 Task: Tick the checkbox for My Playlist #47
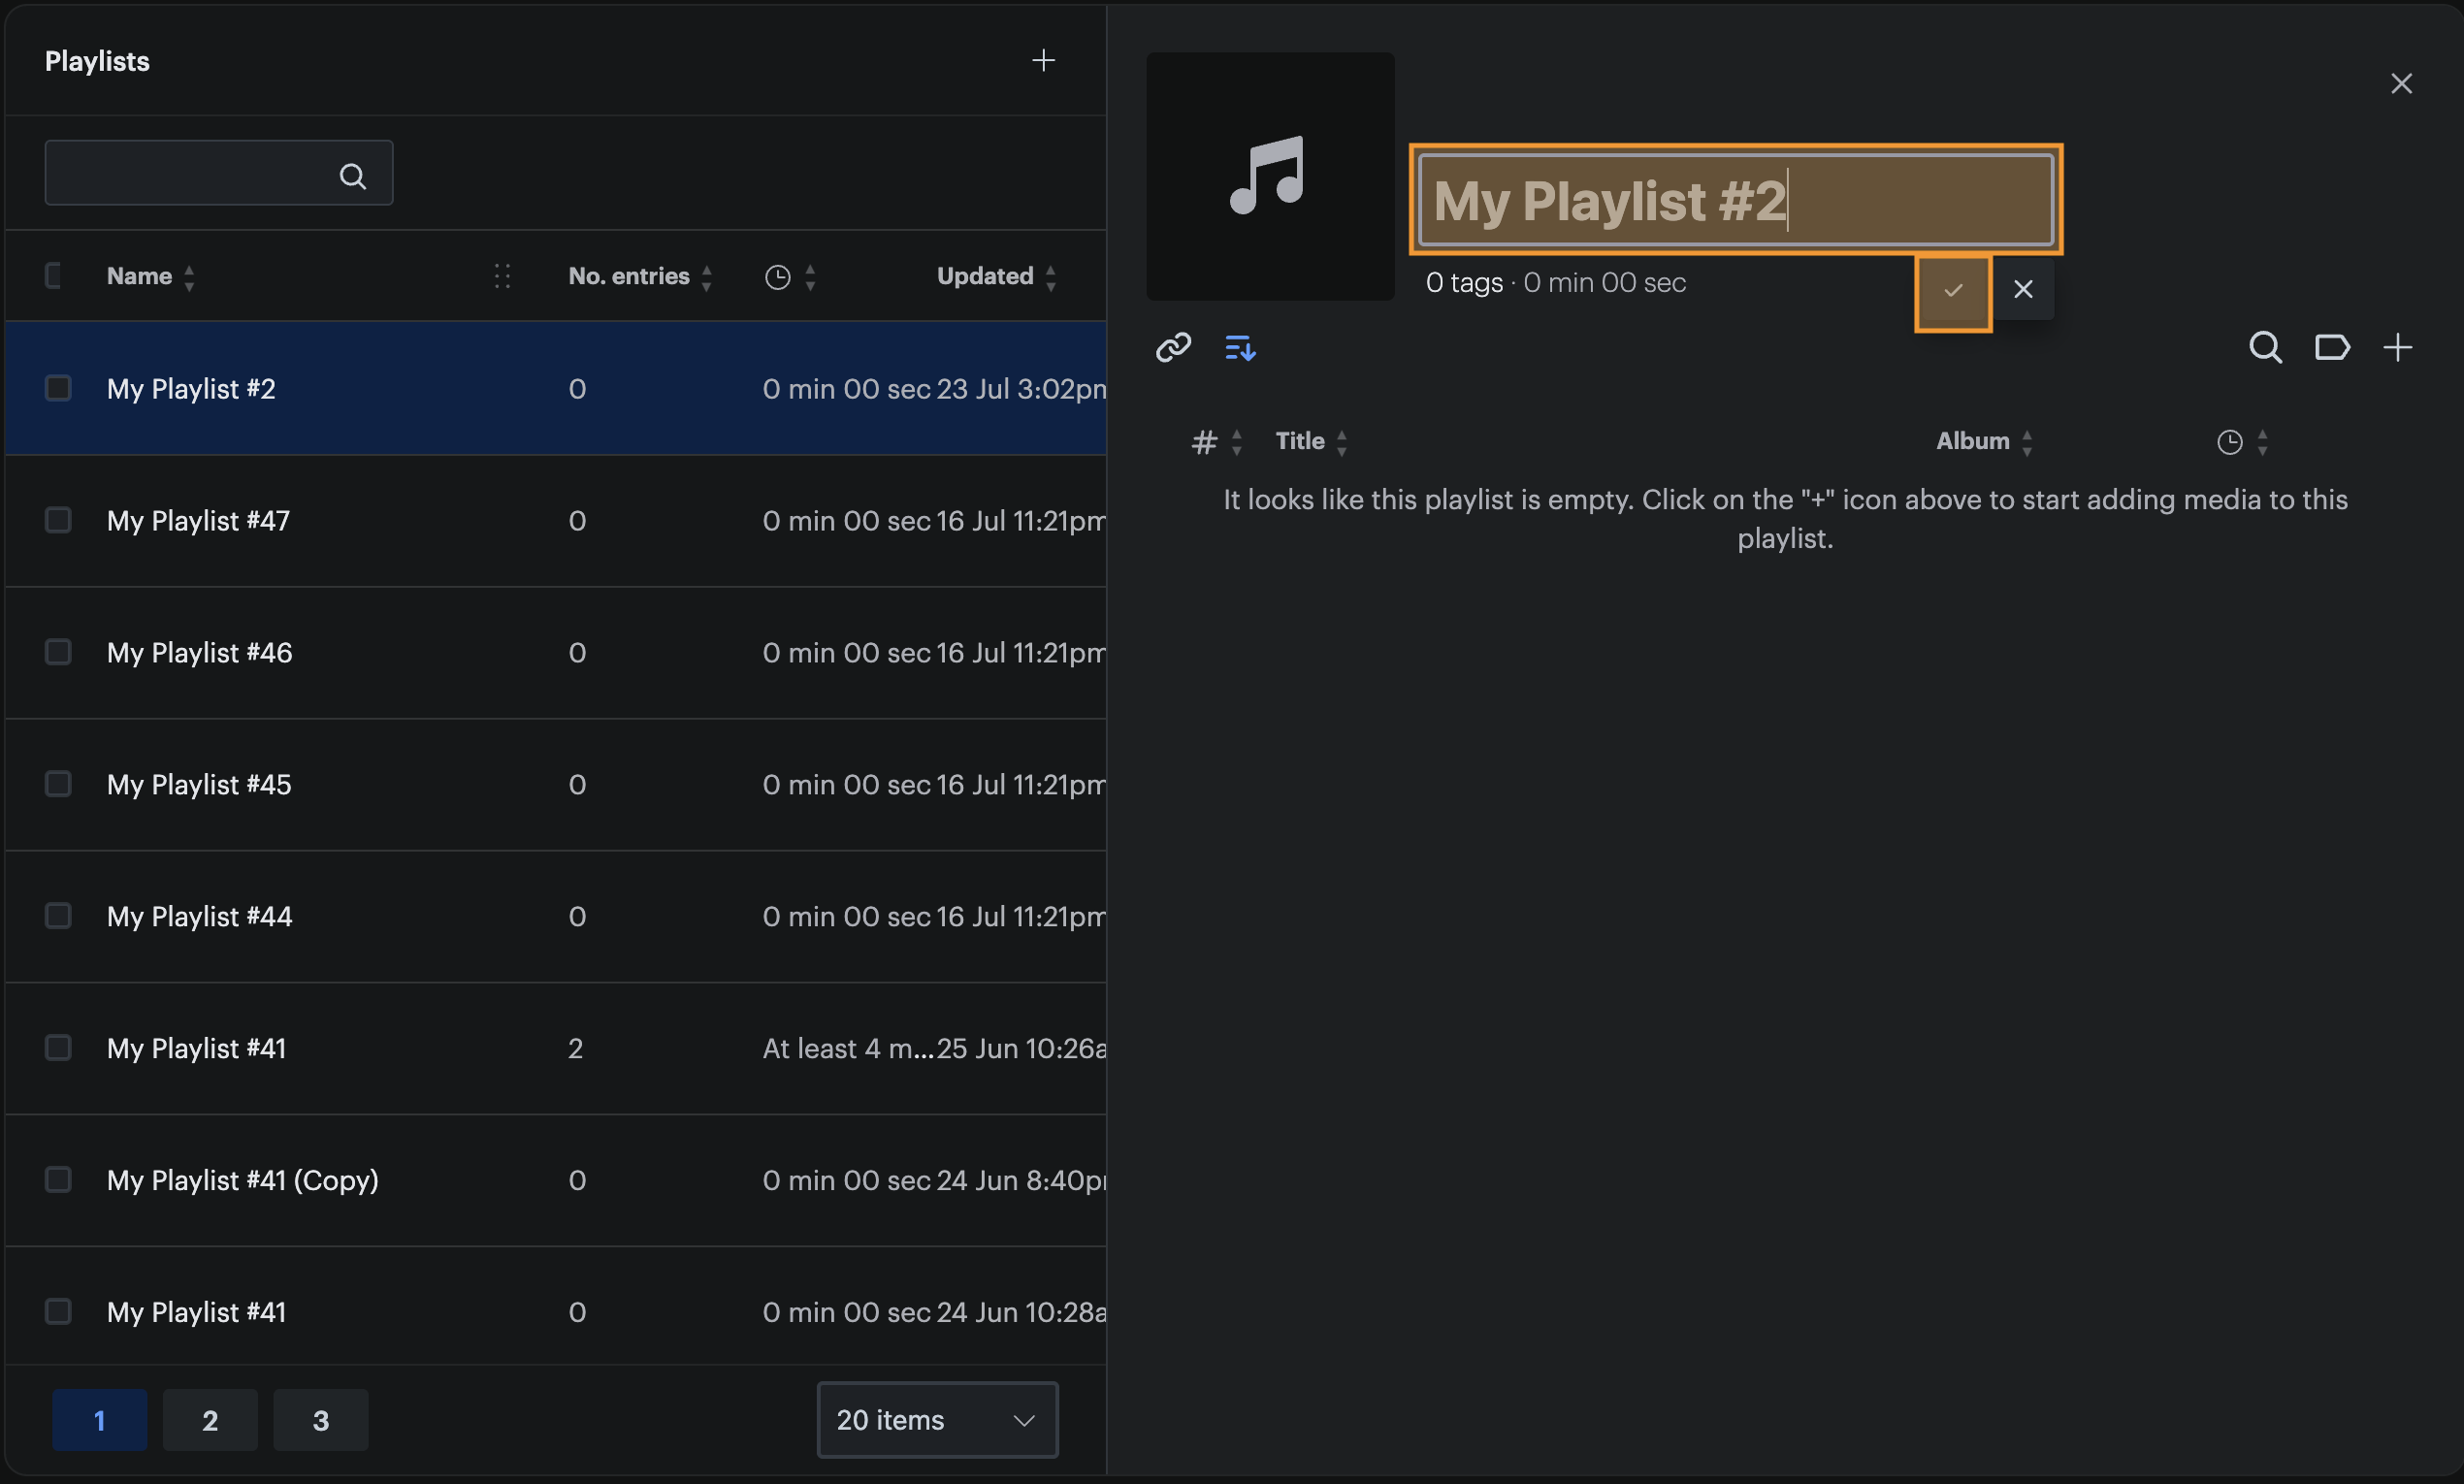tap(58, 520)
